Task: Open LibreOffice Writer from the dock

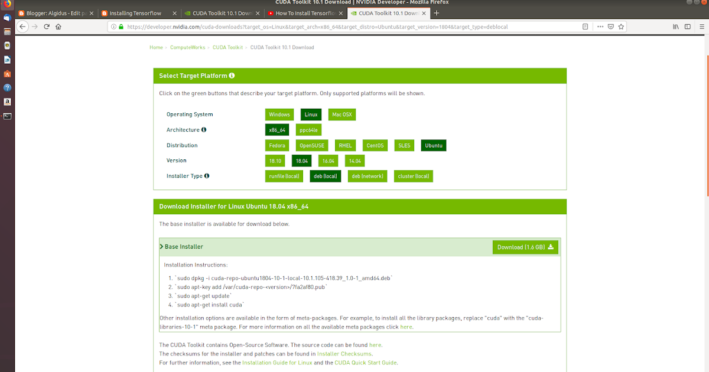Action: coord(7,60)
